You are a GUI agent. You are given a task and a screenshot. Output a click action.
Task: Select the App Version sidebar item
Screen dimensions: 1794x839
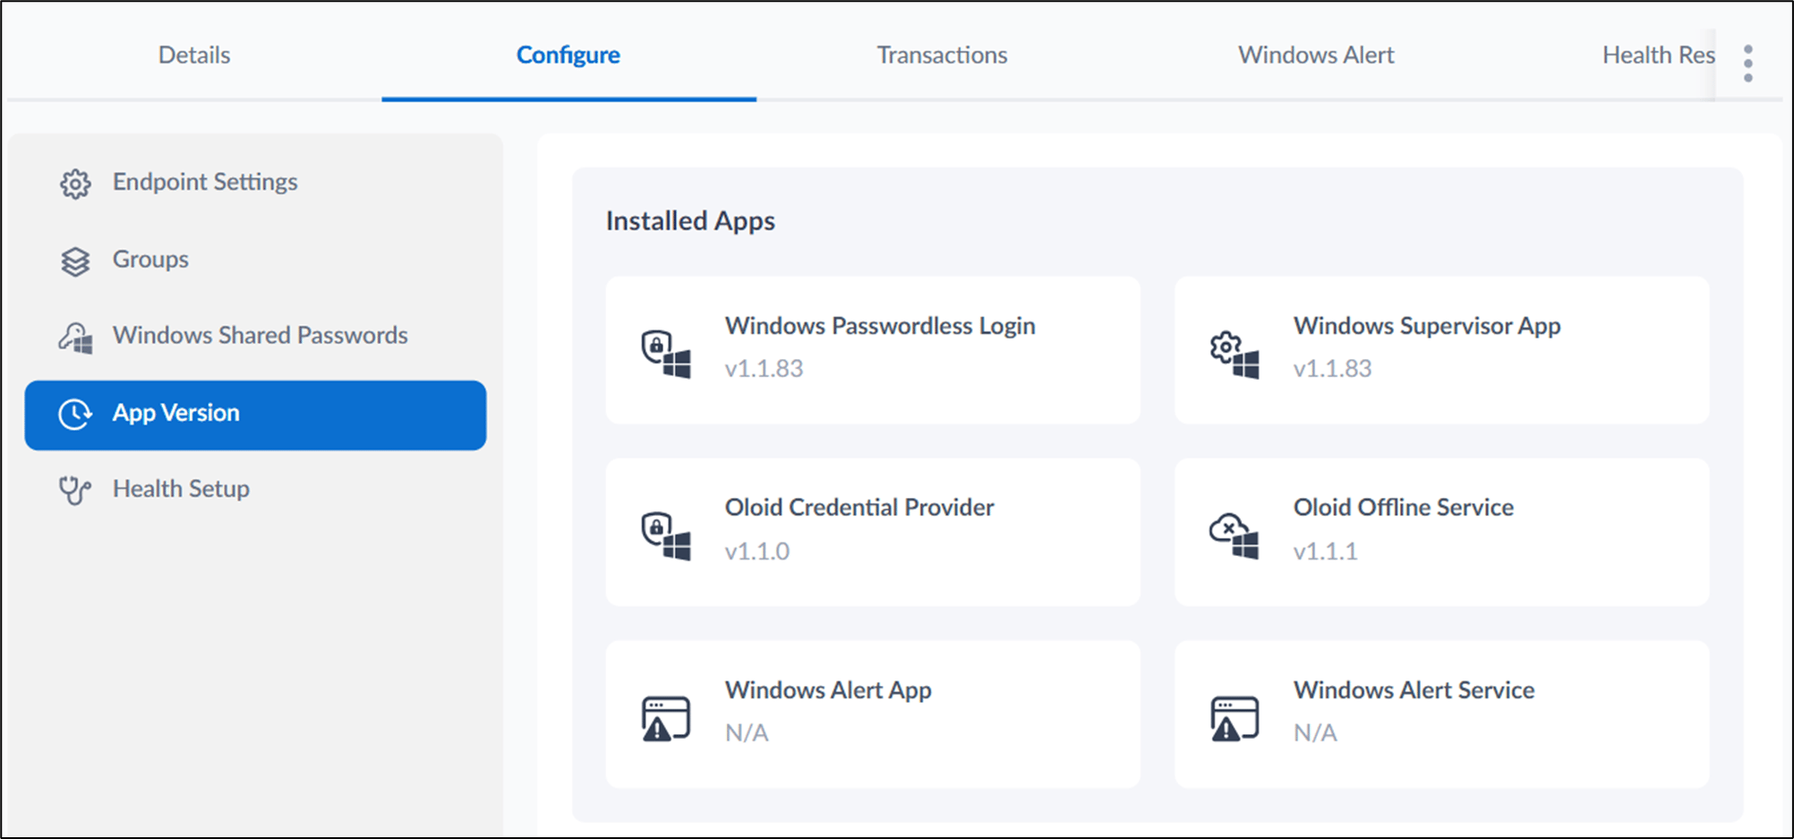point(256,415)
